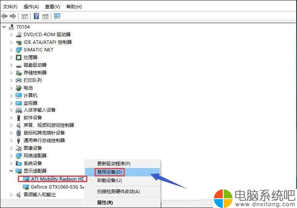Choose 扫描检测硬件改动(A) from context menu
Viewport: 297px width, 208px height.
(122, 192)
